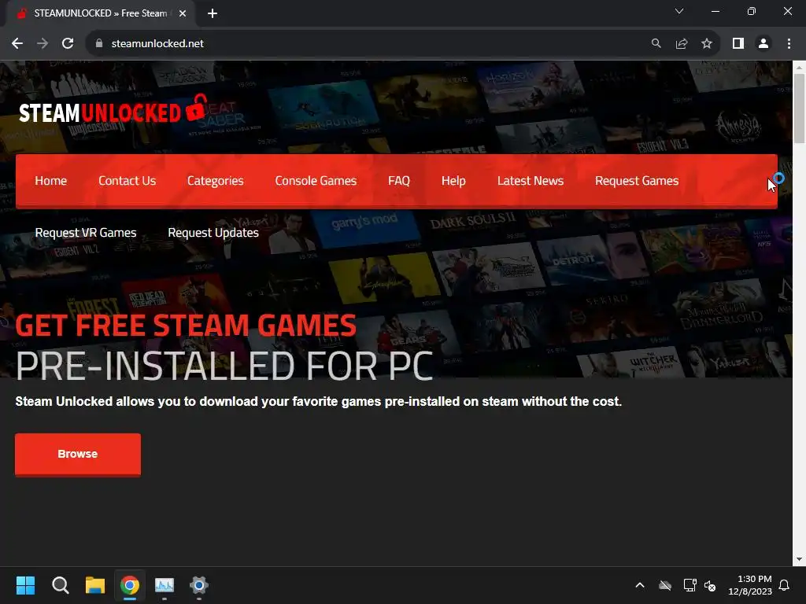The width and height of the screenshot is (806, 604).
Task: Expand the tab search chevron
Action: coord(679,11)
